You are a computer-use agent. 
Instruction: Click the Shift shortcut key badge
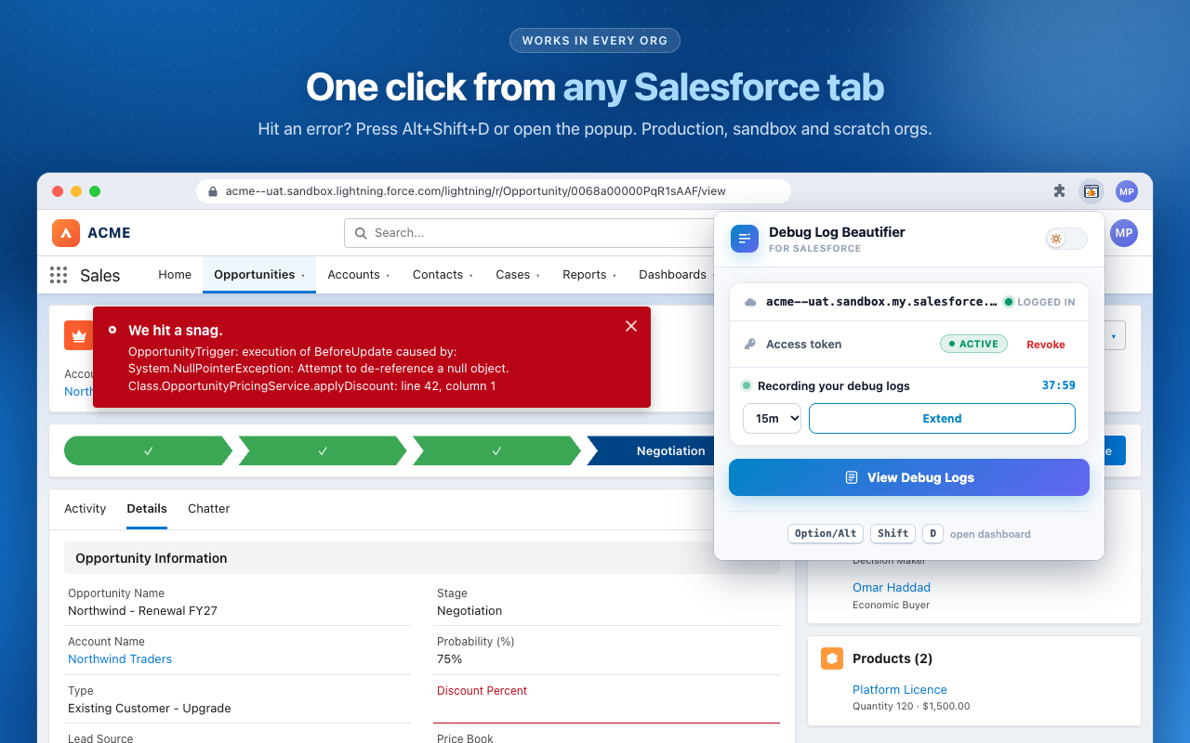pyautogui.click(x=892, y=534)
